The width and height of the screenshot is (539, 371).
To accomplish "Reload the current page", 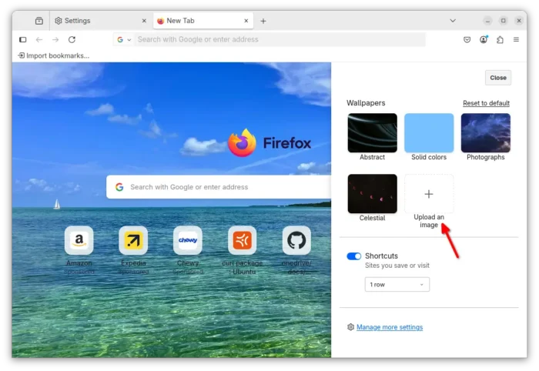I will click(72, 39).
